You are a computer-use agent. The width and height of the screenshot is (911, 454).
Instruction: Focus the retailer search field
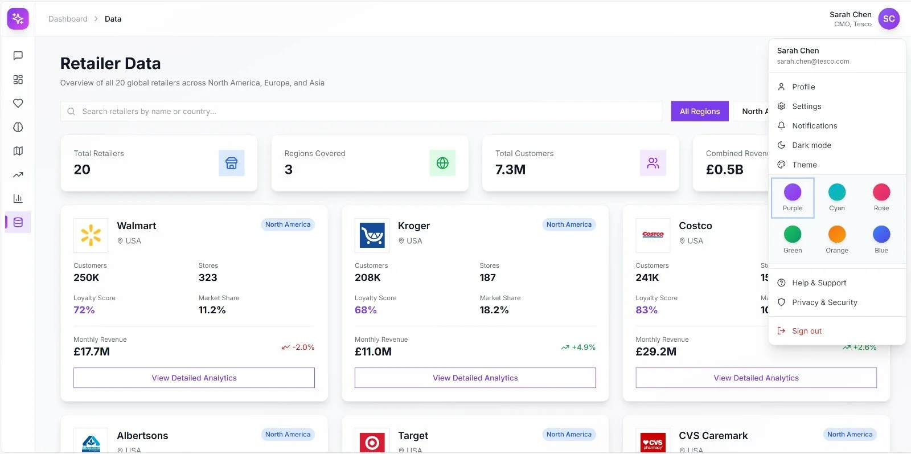pos(362,111)
